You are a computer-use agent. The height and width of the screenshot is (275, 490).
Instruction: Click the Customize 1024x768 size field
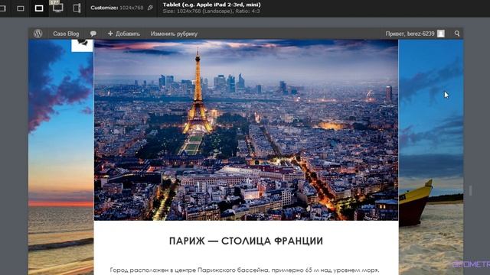[x=117, y=8]
